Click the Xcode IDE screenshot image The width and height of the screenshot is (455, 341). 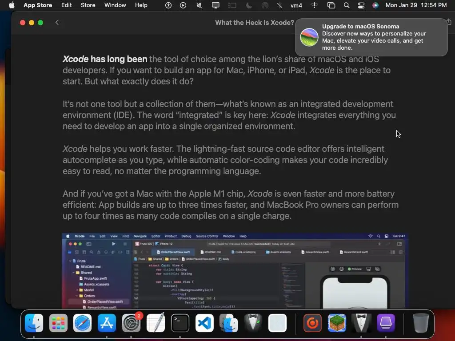235,270
